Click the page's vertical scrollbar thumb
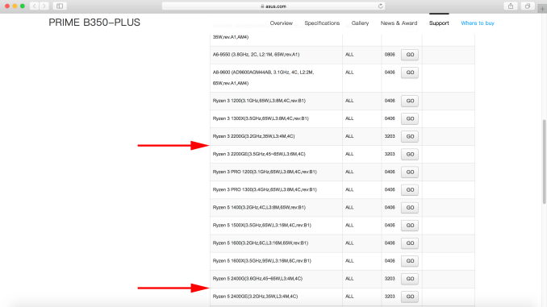The image size is (547, 307). (x=545, y=162)
